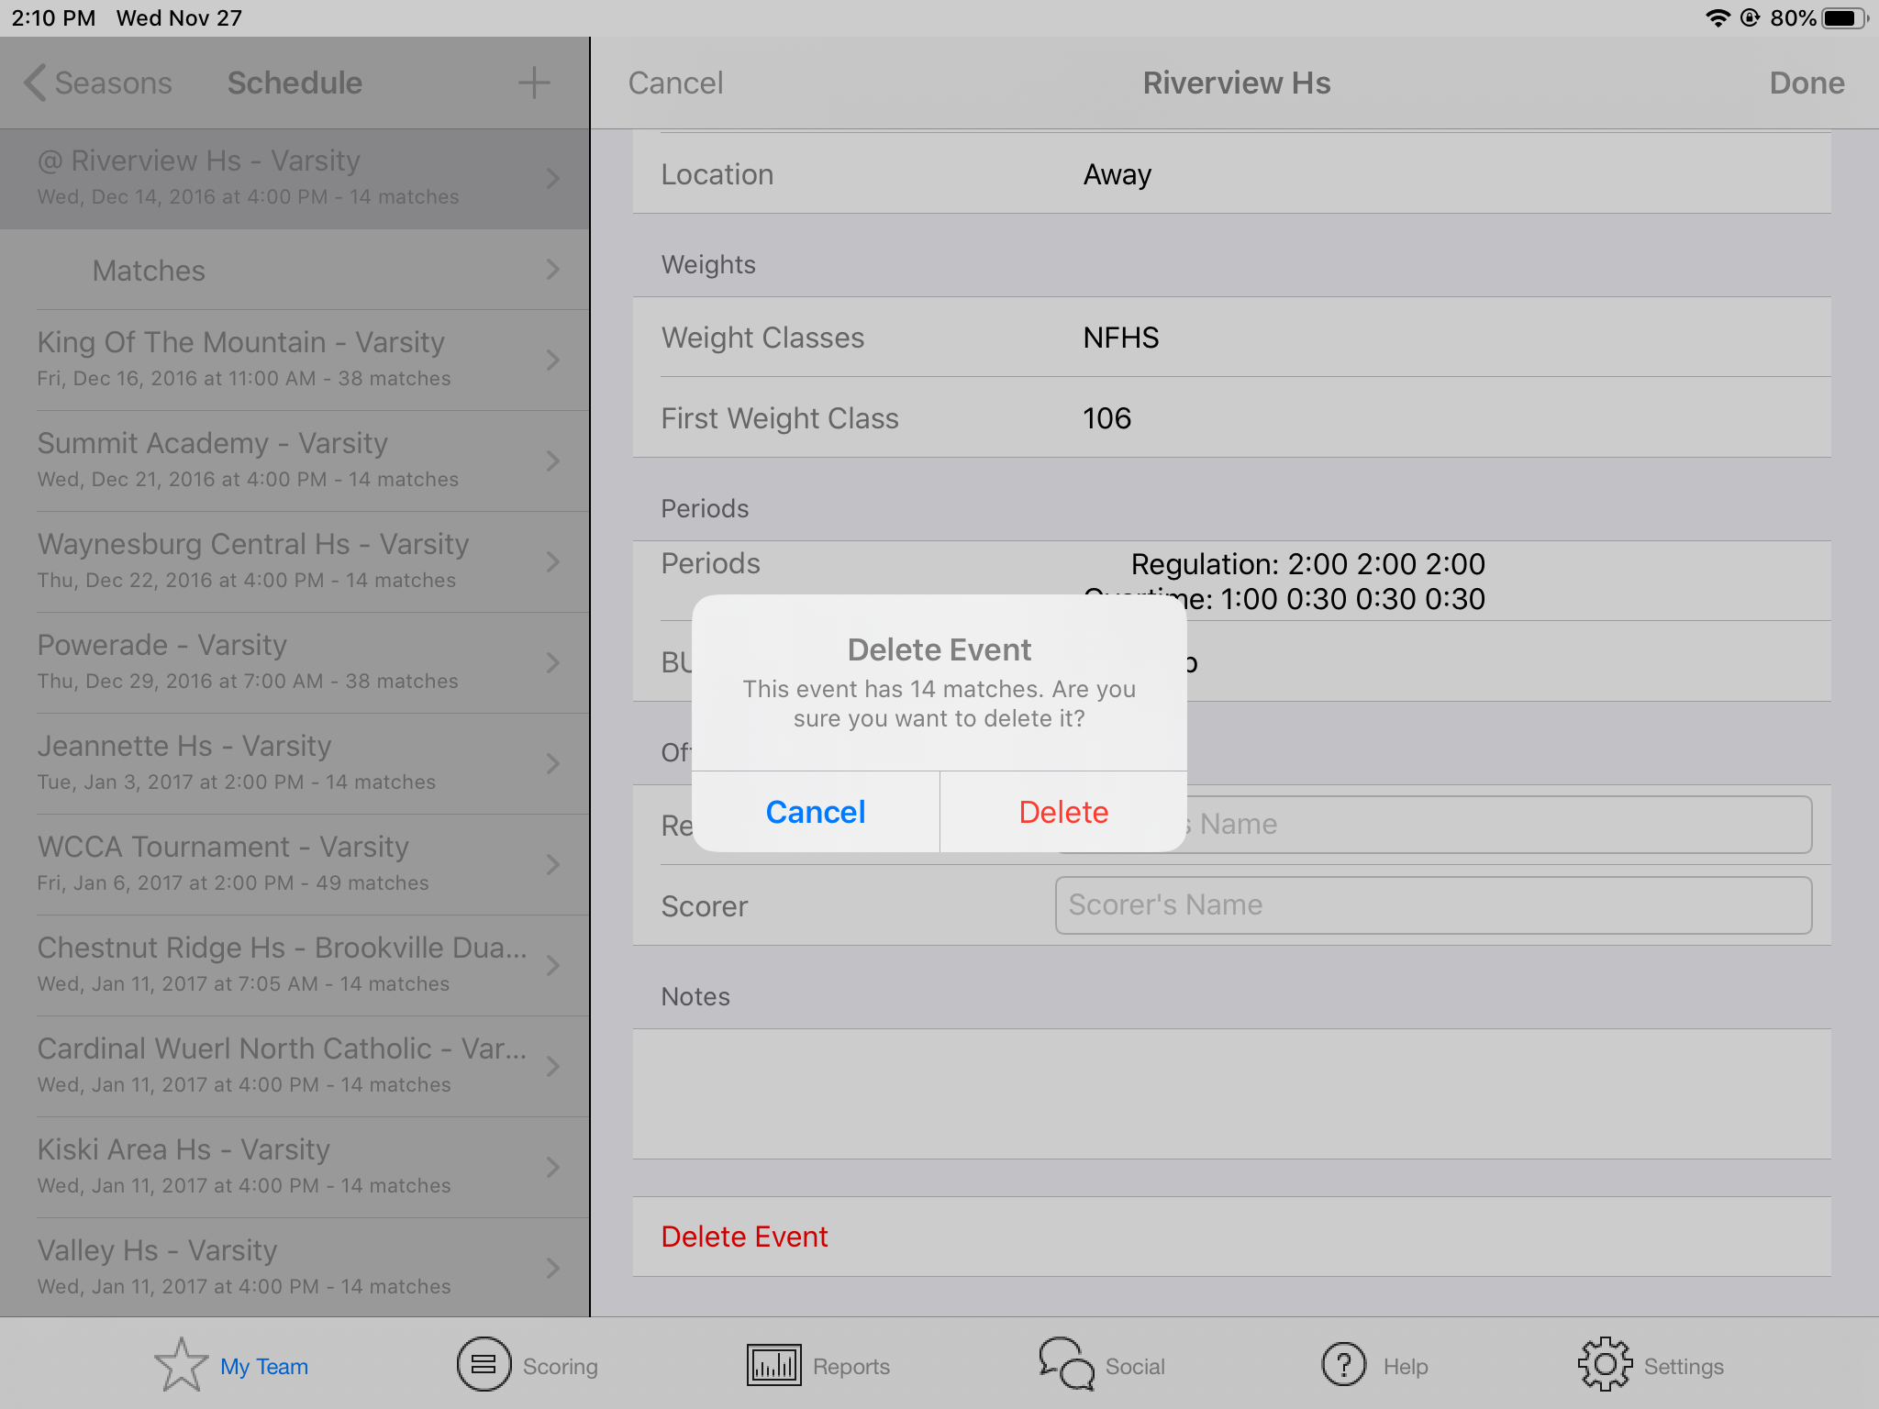
Task: Tap the orientation lock status icon
Action: [1750, 18]
